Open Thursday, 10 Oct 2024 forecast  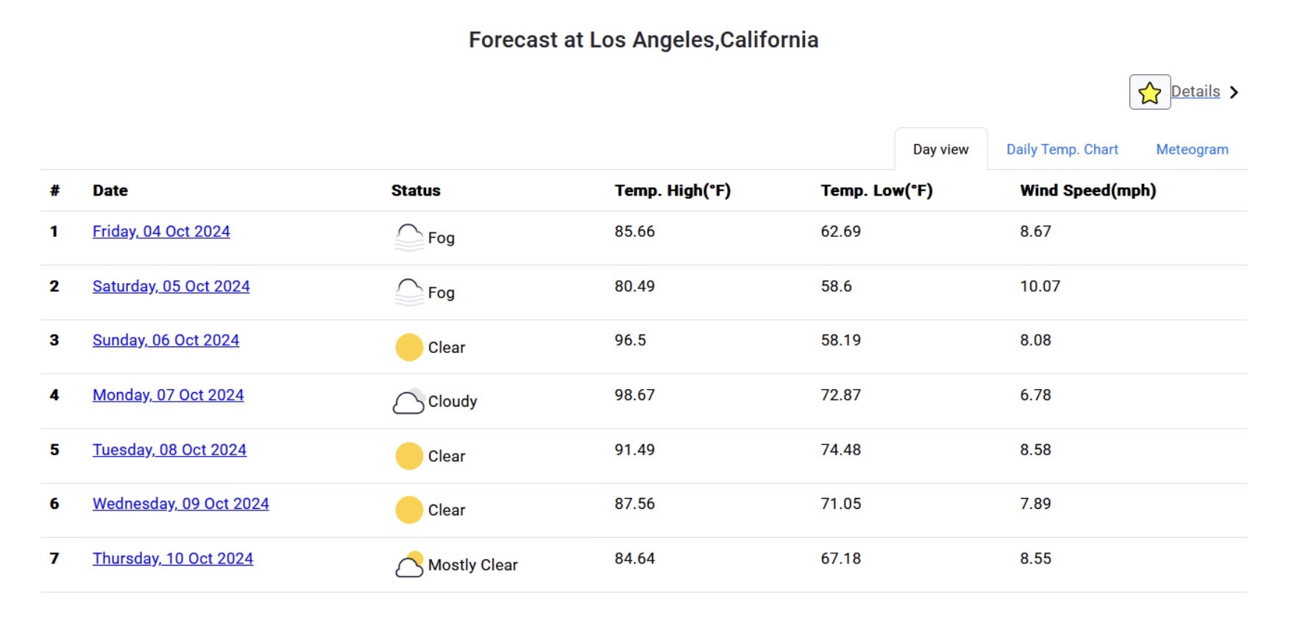[172, 559]
